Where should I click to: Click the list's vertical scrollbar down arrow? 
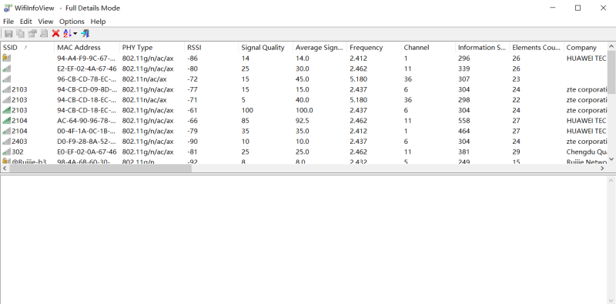click(x=611, y=159)
